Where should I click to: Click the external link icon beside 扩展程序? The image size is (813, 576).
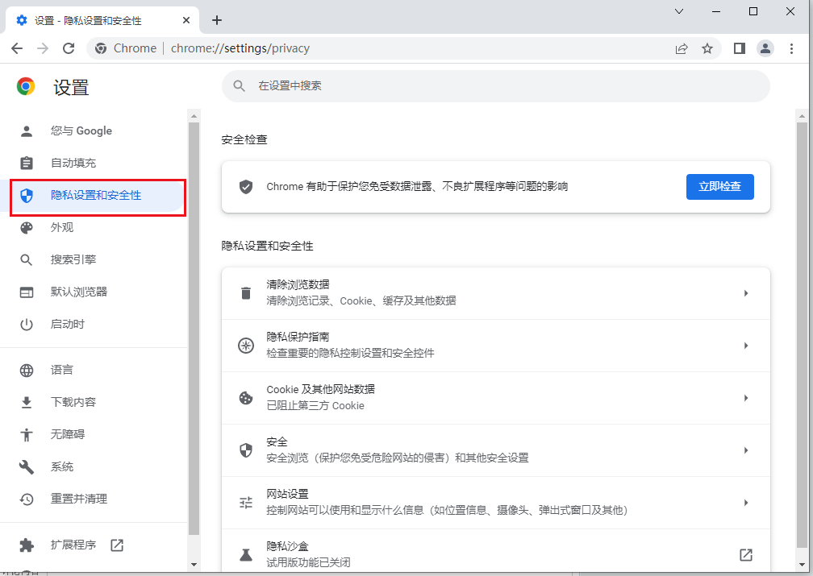[x=117, y=545]
